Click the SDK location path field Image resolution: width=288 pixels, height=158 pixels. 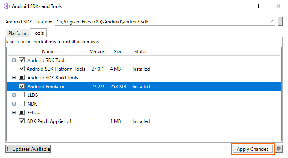165,22
